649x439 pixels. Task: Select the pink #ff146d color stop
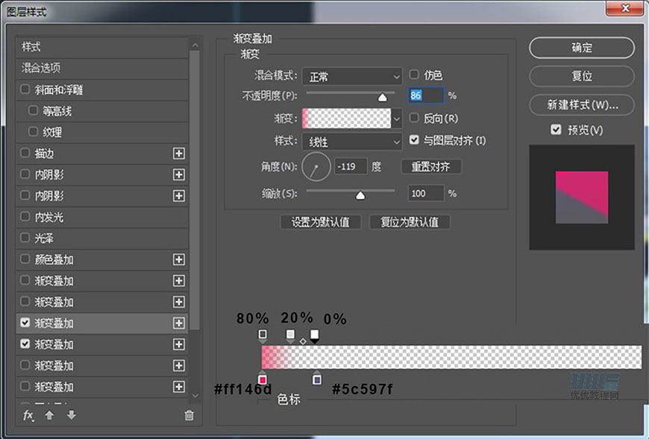click(x=262, y=379)
